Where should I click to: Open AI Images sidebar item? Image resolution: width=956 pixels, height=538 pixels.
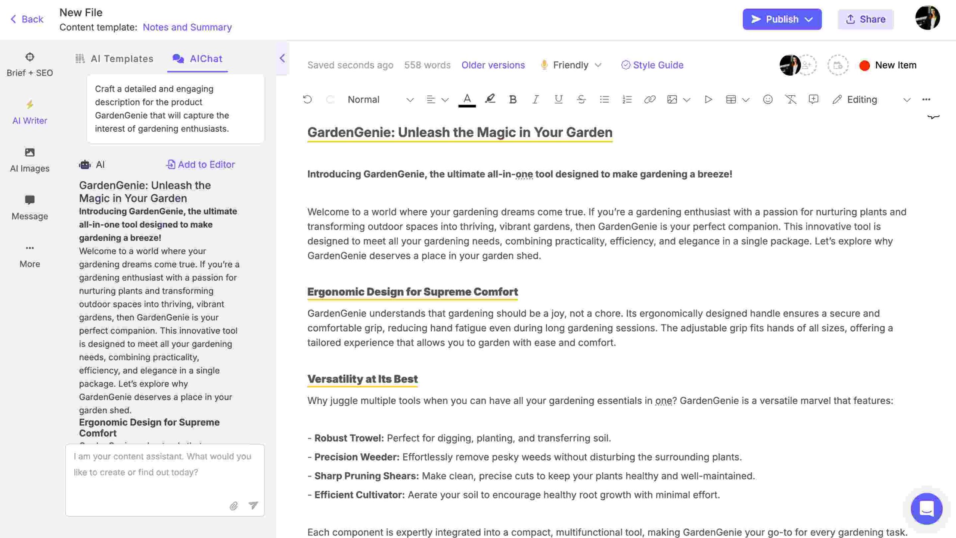coord(30,160)
